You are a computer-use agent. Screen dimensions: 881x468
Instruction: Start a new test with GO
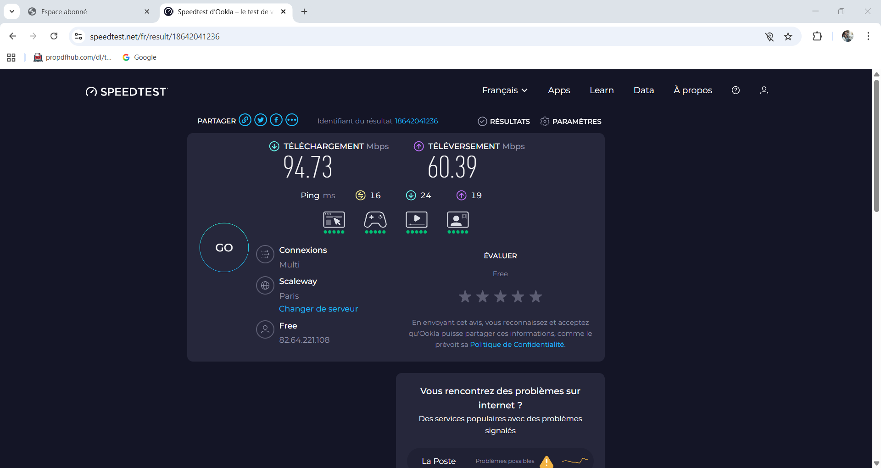coord(224,248)
